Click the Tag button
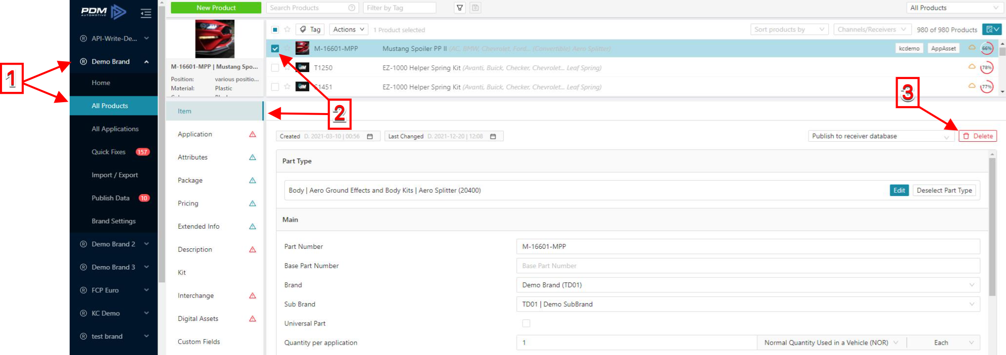The width and height of the screenshot is (1006, 355). (x=310, y=30)
